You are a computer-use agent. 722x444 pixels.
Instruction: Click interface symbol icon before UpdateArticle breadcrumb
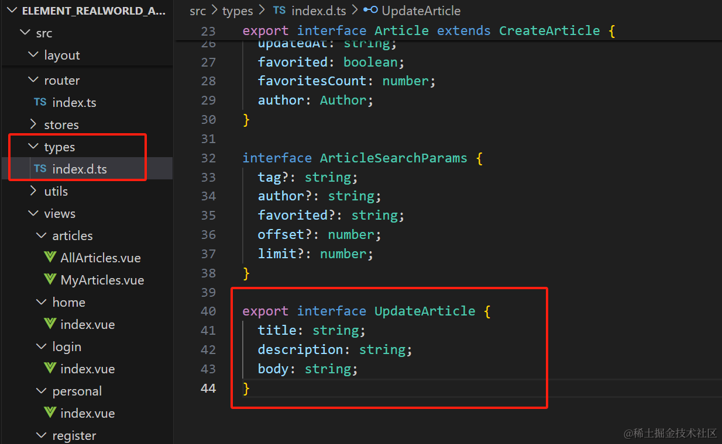click(x=370, y=10)
